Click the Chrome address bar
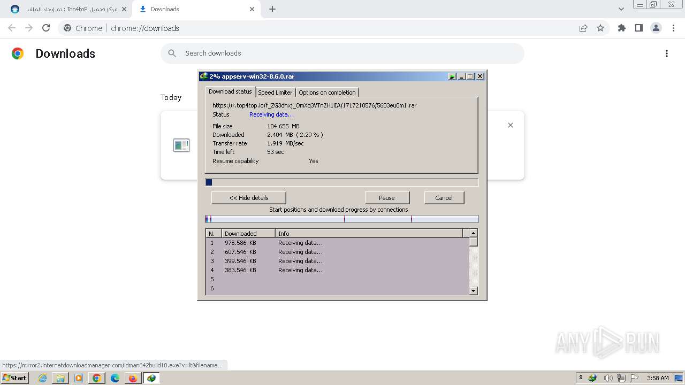This screenshot has width=685, height=385. pyautogui.click(x=316, y=28)
